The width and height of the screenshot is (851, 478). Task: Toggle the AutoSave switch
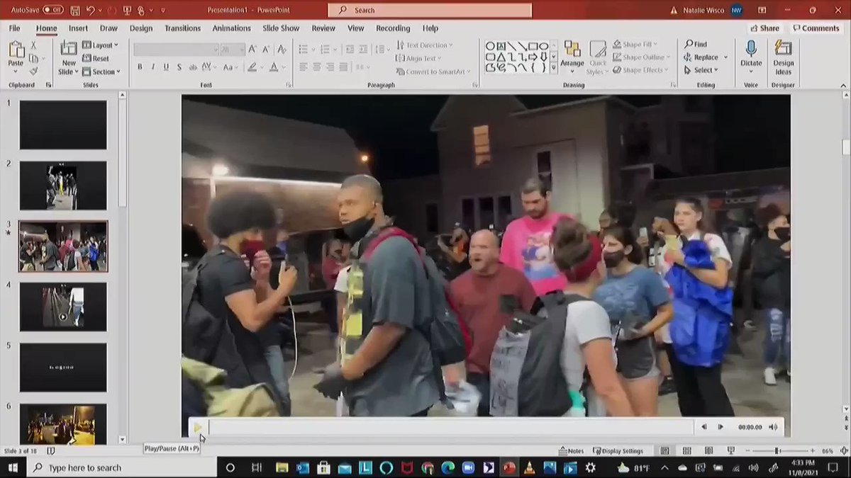[53, 11]
